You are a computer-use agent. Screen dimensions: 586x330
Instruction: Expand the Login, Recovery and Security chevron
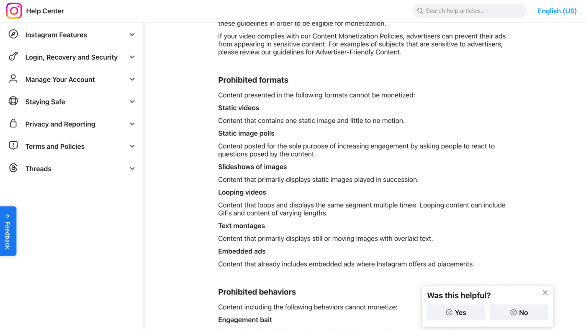(132, 57)
